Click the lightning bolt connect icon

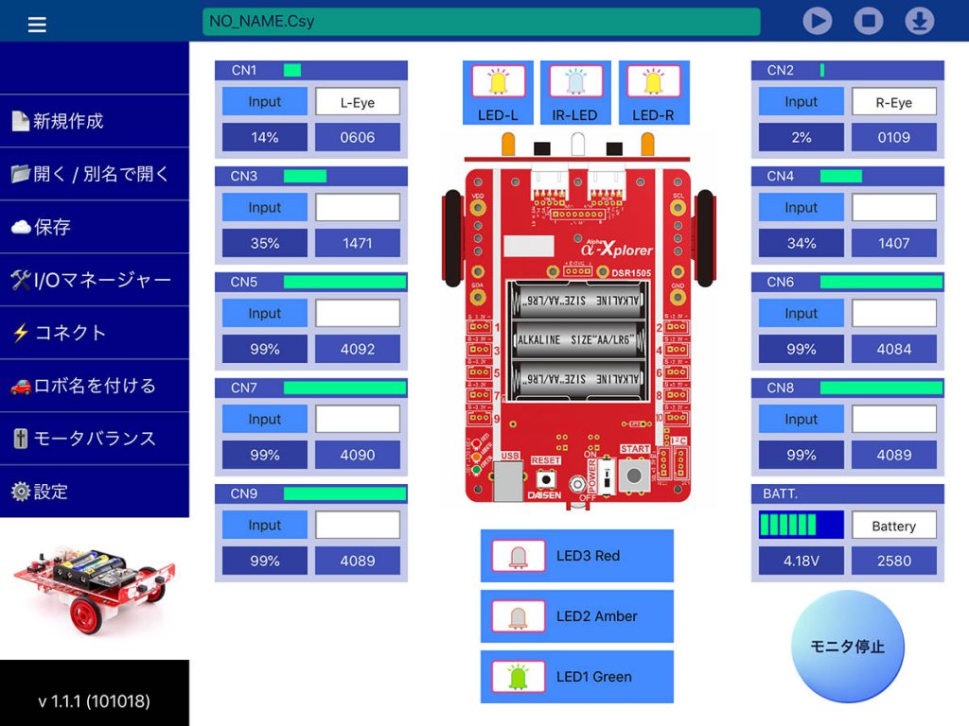point(21,333)
